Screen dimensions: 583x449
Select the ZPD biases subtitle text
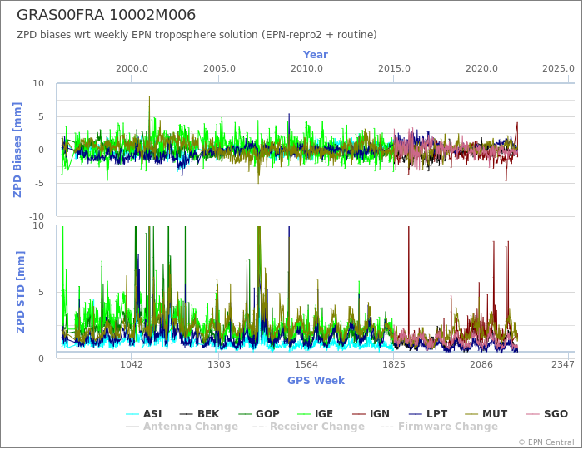pos(197,35)
